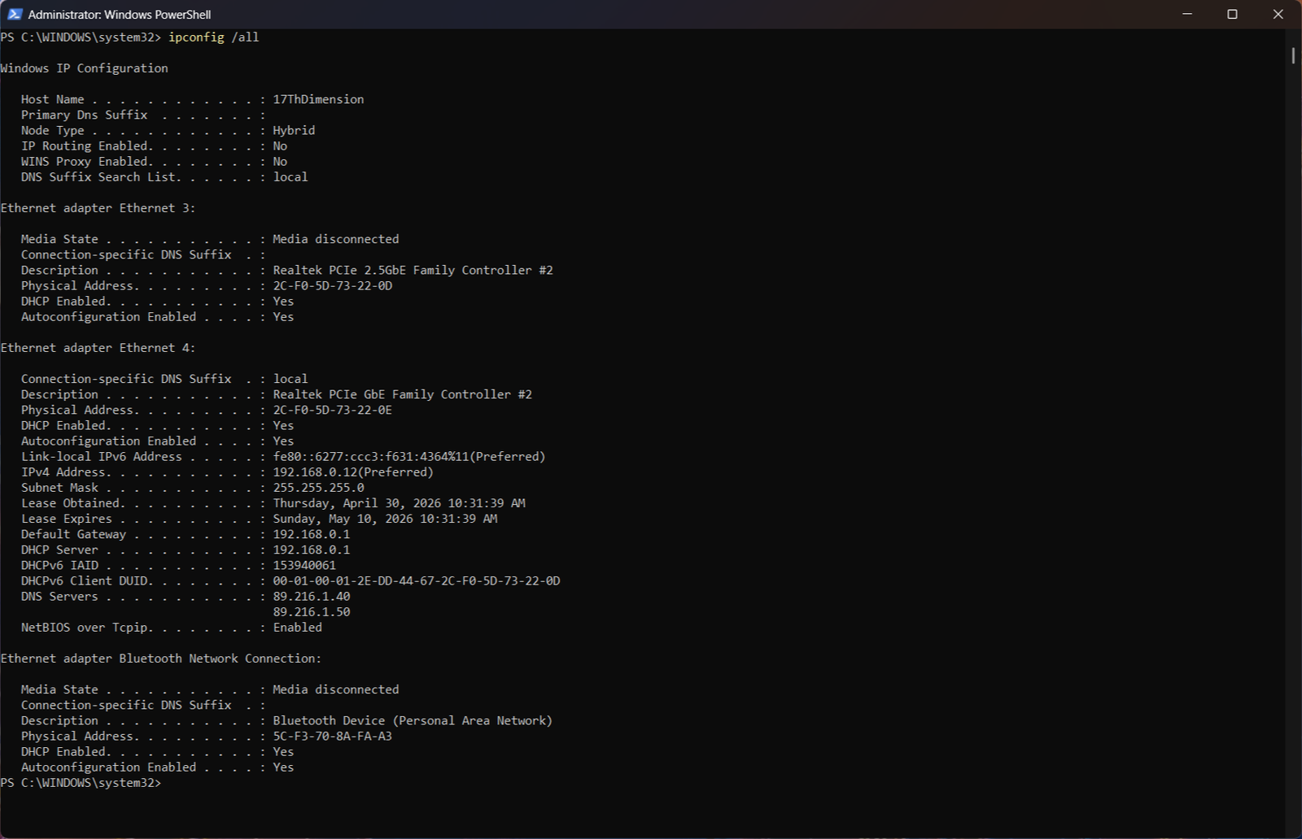Click Lease Expires date May 10, 2026
Screen dimensions: 1302x839
pos(385,519)
